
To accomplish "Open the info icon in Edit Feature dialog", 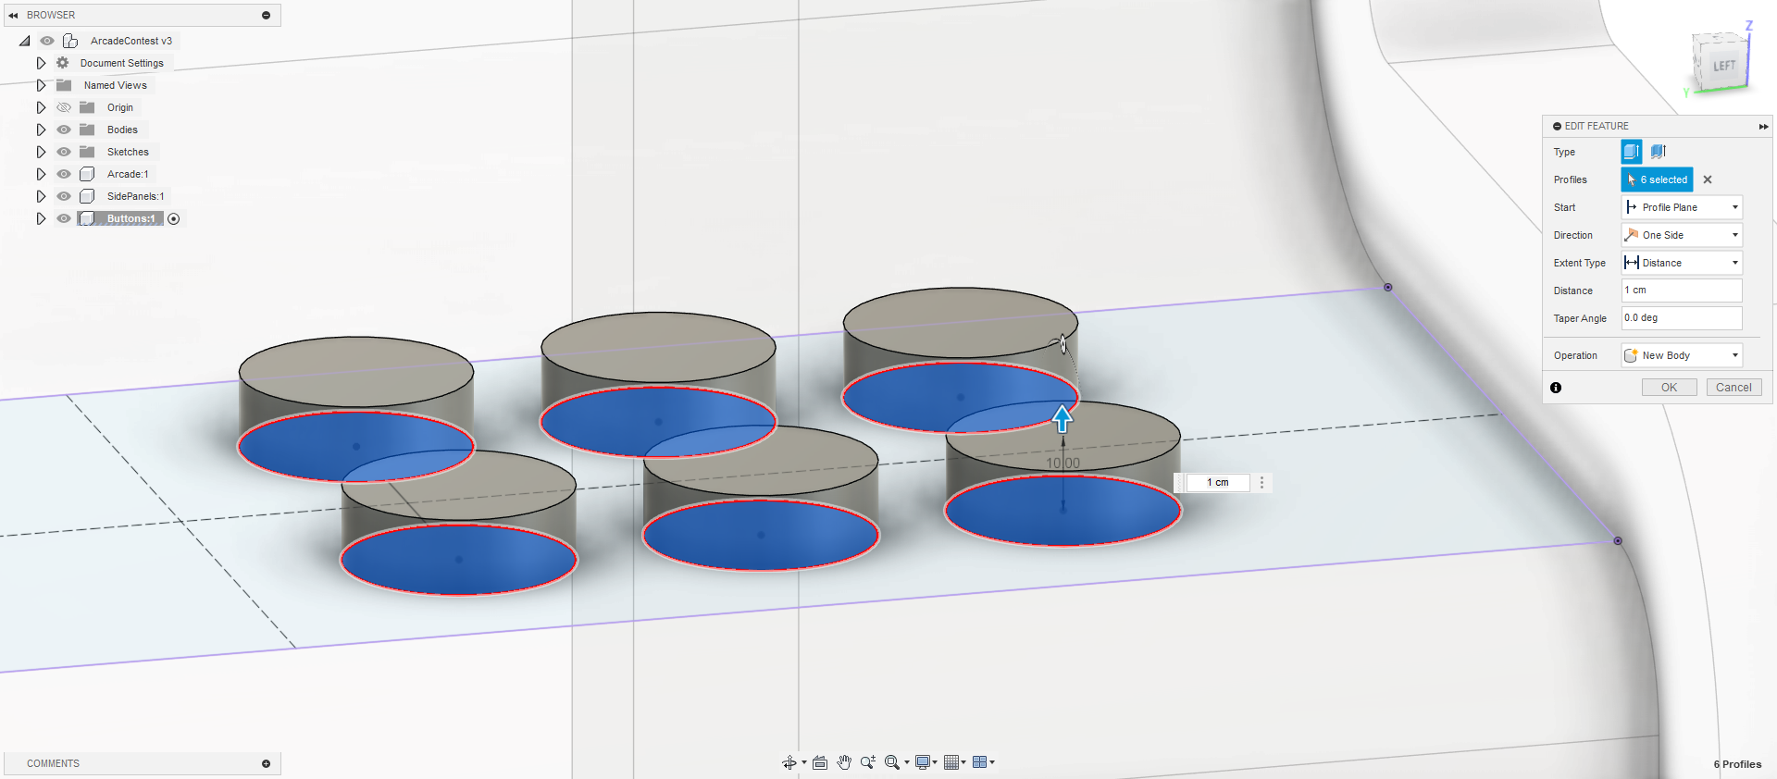I will 1556,388.
